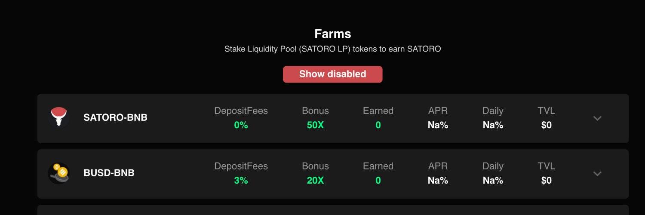Click the TVL amount for BUSD-BNB
Viewport: 645px width, 215px height.
click(x=546, y=181)
